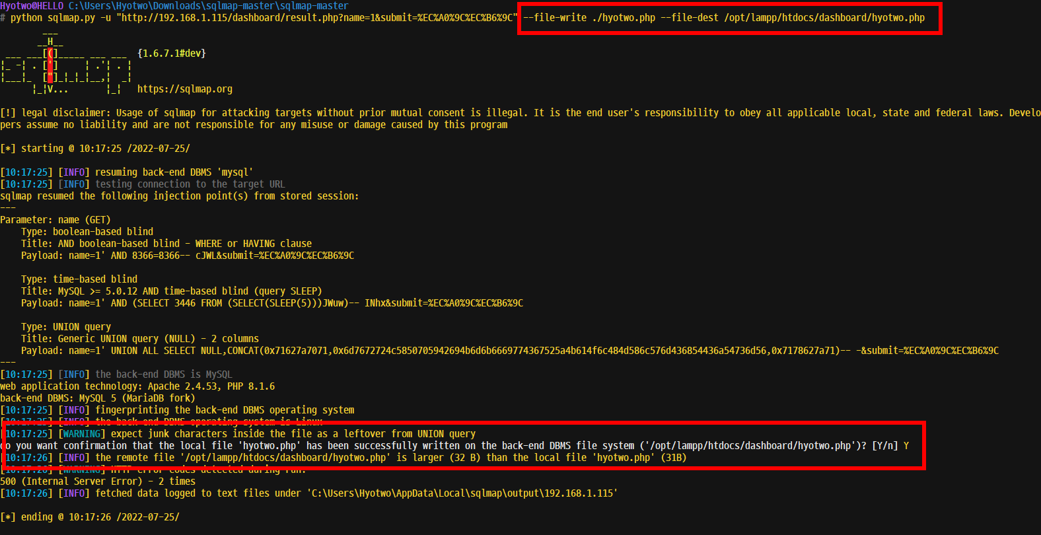This screenshot has width=1041, height=535.
Task: Click 'fetched data logged to text files' line
Action: coord(309,493)
